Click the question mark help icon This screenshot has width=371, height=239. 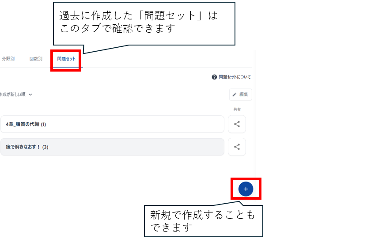pos(214,77)
